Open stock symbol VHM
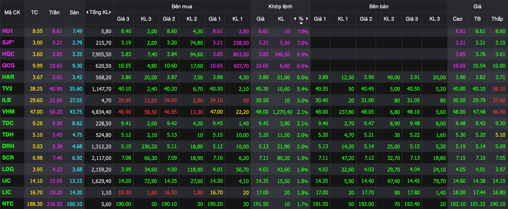 (x=8, y=112)
